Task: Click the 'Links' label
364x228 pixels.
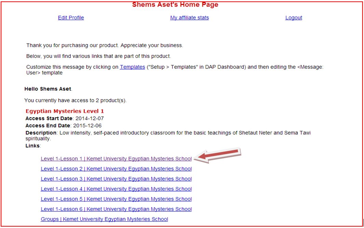Action: pos(33,146)
